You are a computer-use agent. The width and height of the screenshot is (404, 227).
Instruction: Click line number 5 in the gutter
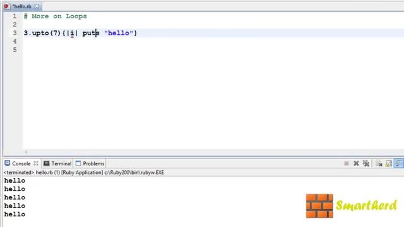pyautogui.click(x=15, y=50)
